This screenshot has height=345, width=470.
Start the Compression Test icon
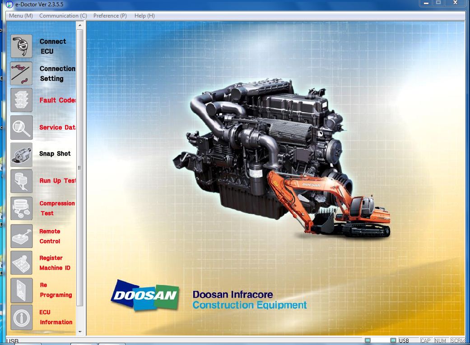(21, 208)
